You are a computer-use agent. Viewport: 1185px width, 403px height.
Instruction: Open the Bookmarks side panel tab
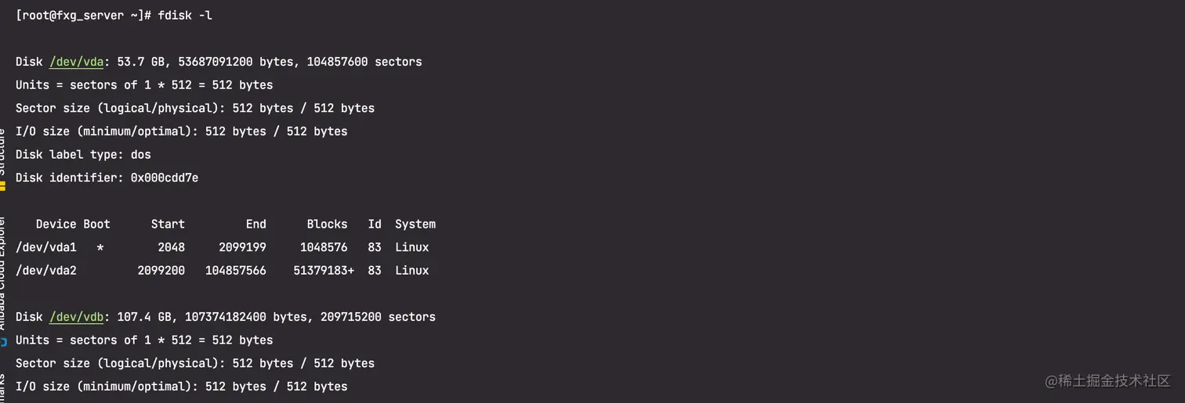coord(2,388)
